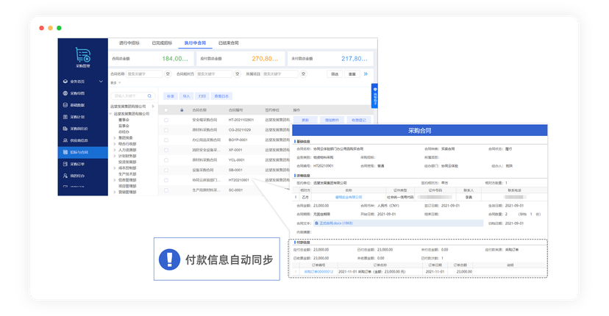
Task: Click the 查看日志 button
Action: (x=221, y=96)
